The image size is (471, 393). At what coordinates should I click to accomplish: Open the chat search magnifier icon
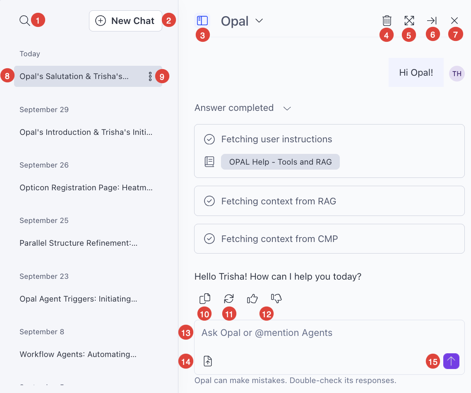point(24,20)
